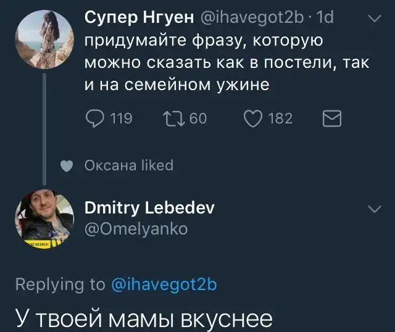Click the reply speech bubble icon
Image resolution: width=395 pixels, height=332 pixels.
pyautogui.click(x=94, y=118)
